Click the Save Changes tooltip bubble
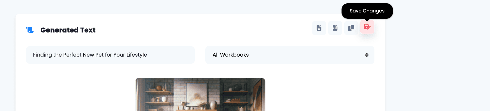The width and height of the screenshot is (490, 111). click(x=367, y=11)
